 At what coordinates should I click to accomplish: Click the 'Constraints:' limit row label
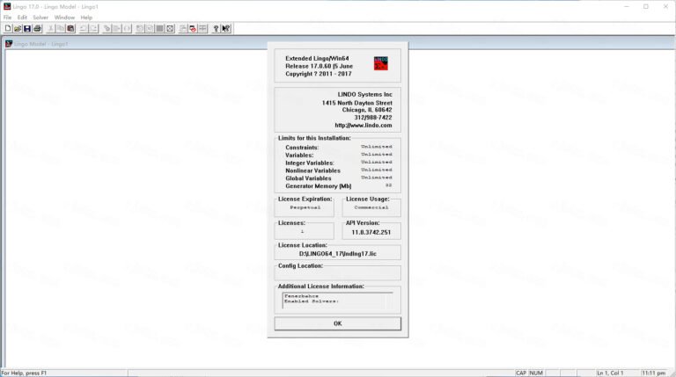click(302, 148)
